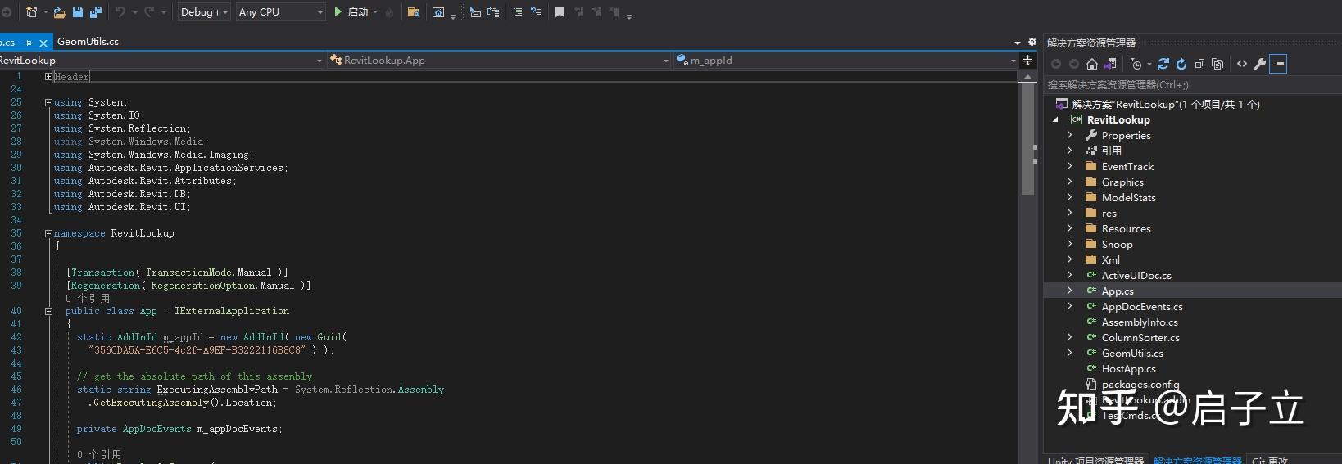Screen dimensions: 1342x464
Task: Pin the active editor tab
Action: [29, 43]
